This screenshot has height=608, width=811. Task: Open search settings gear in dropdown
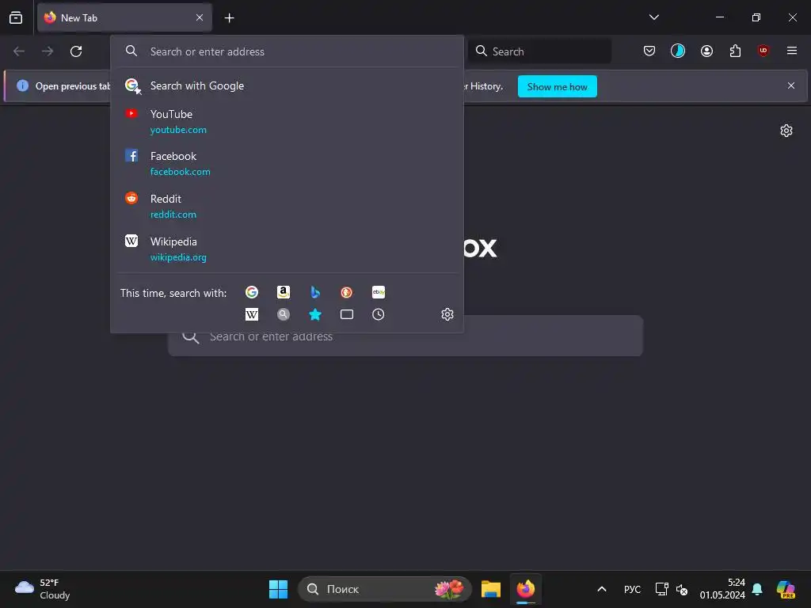[x=447, y=314]
